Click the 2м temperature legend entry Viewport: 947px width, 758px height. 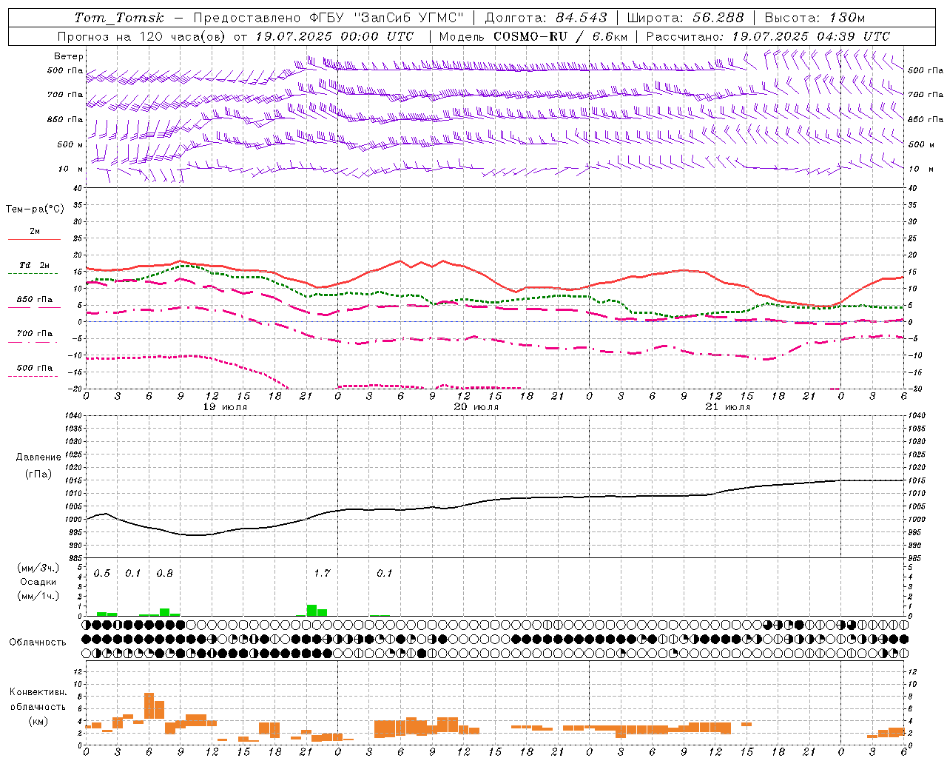[x=35, y=231]
